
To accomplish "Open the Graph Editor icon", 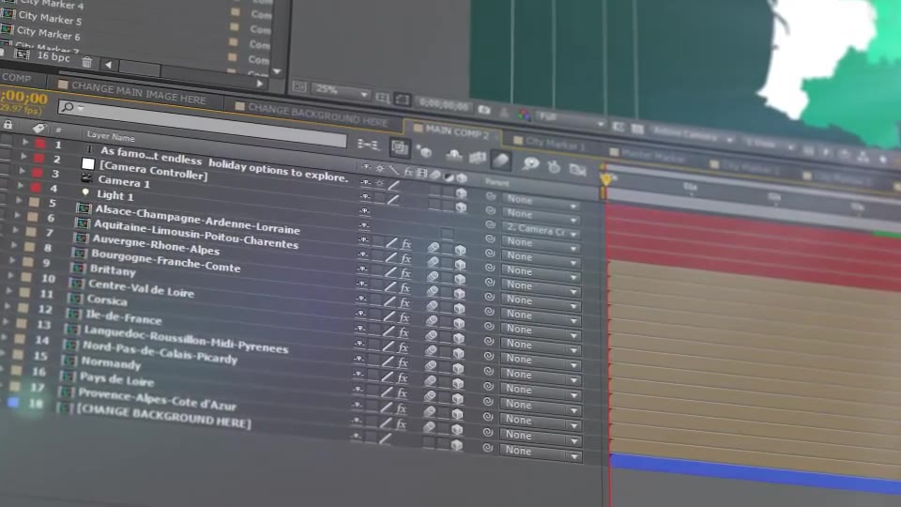I will (x=577, y=169).
